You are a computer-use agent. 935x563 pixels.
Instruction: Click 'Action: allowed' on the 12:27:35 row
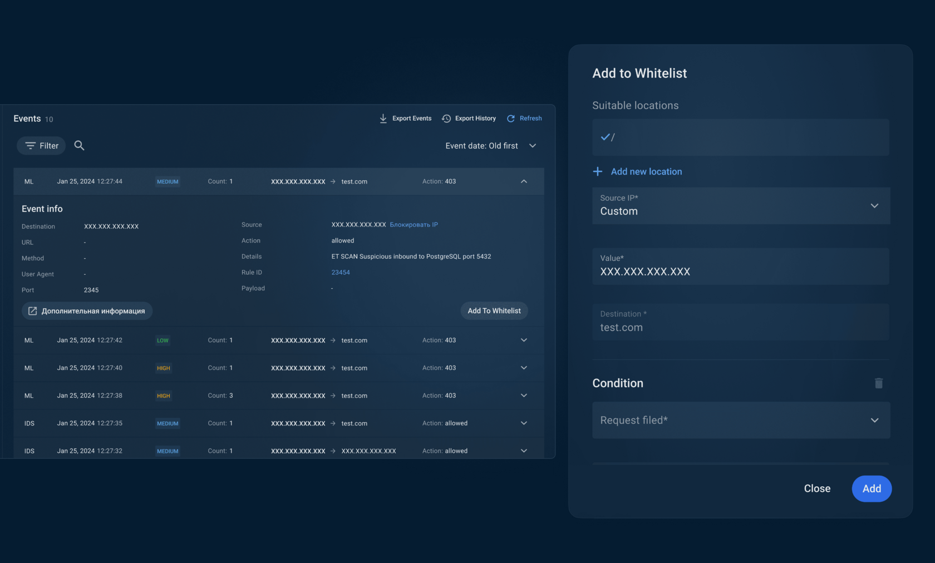(x=445, y=423)
